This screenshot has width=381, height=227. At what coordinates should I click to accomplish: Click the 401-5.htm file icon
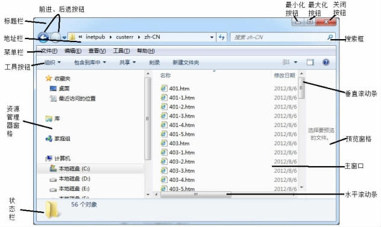(164, 134)
